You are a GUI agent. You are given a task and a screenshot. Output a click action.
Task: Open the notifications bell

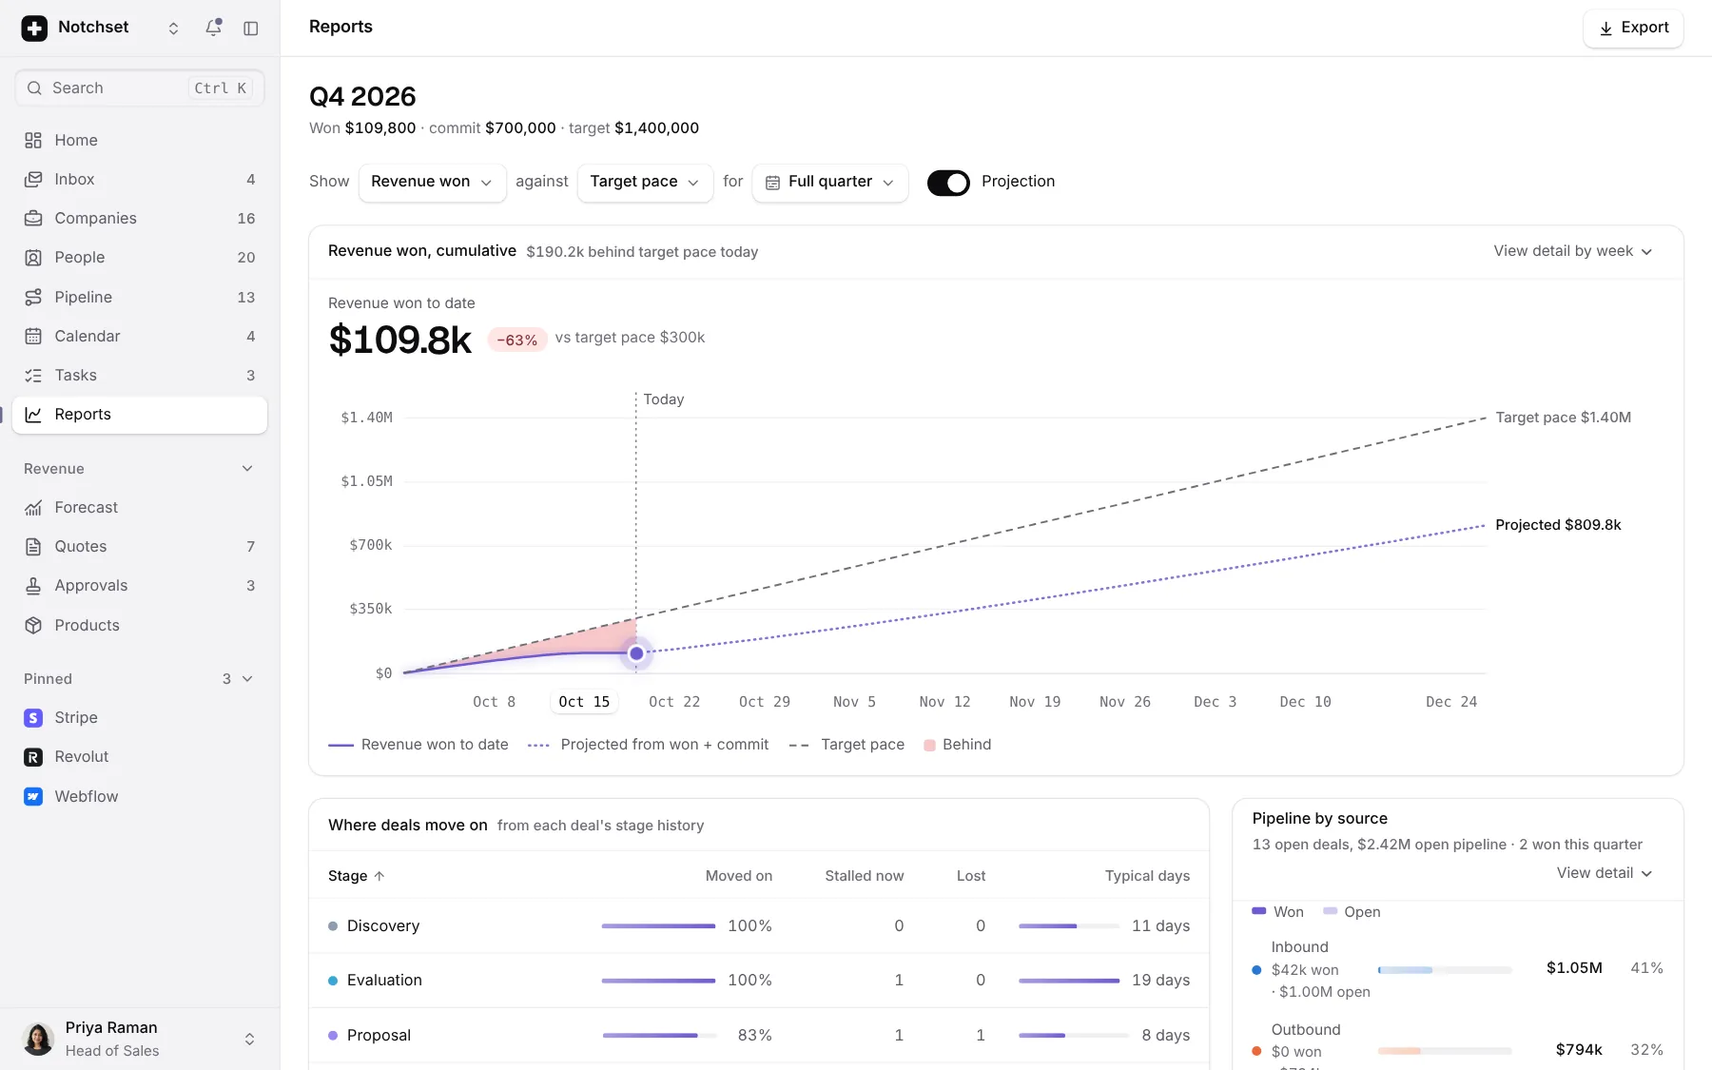tap(213, 28)
